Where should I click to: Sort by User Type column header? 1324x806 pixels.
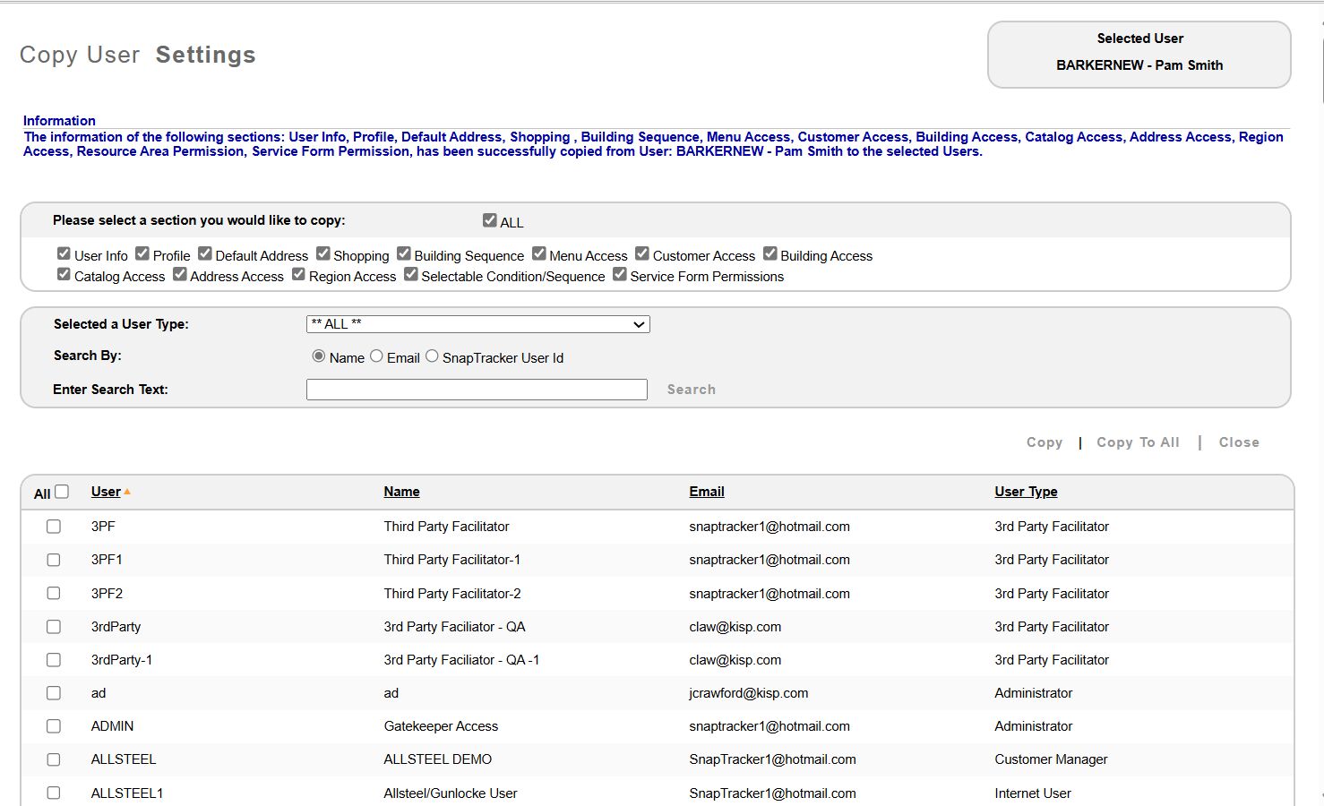(1026, 492)
